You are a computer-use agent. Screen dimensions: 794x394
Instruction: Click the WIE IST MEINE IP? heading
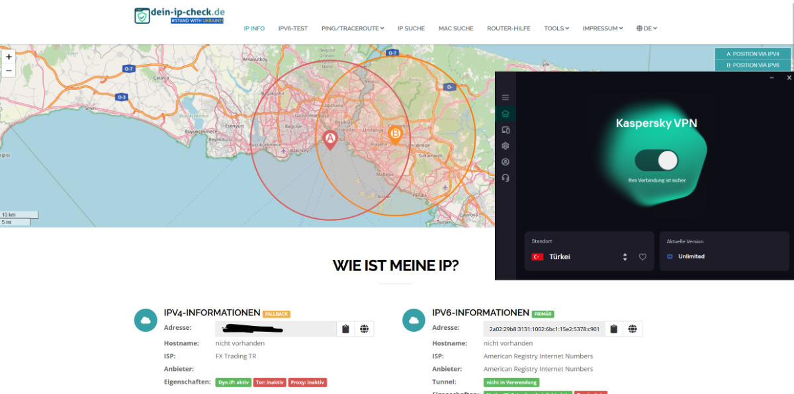(396, 266)
